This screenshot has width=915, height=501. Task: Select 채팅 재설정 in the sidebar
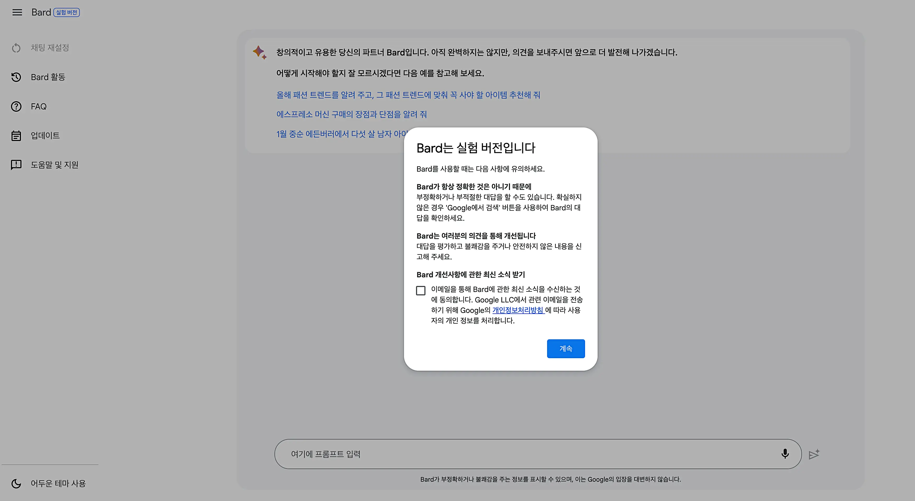[50, 48]
